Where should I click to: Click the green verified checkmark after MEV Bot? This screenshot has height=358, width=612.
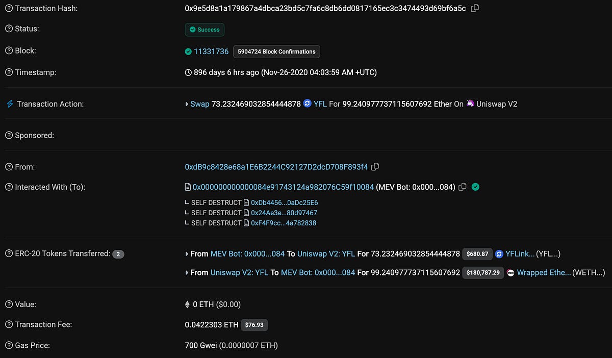click(475, 187)
